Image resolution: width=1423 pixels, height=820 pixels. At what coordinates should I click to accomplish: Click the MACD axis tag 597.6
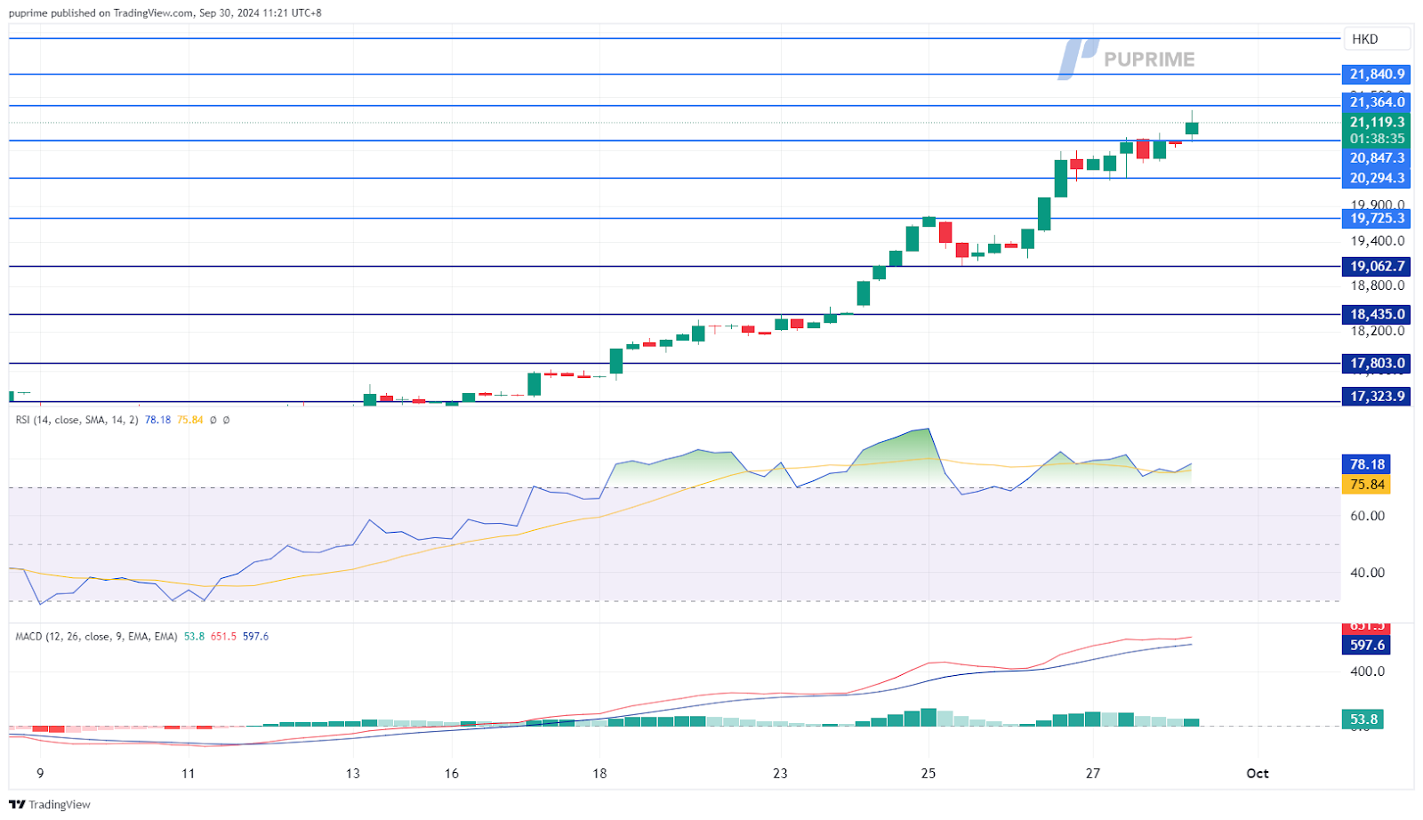coord(1366,646)
